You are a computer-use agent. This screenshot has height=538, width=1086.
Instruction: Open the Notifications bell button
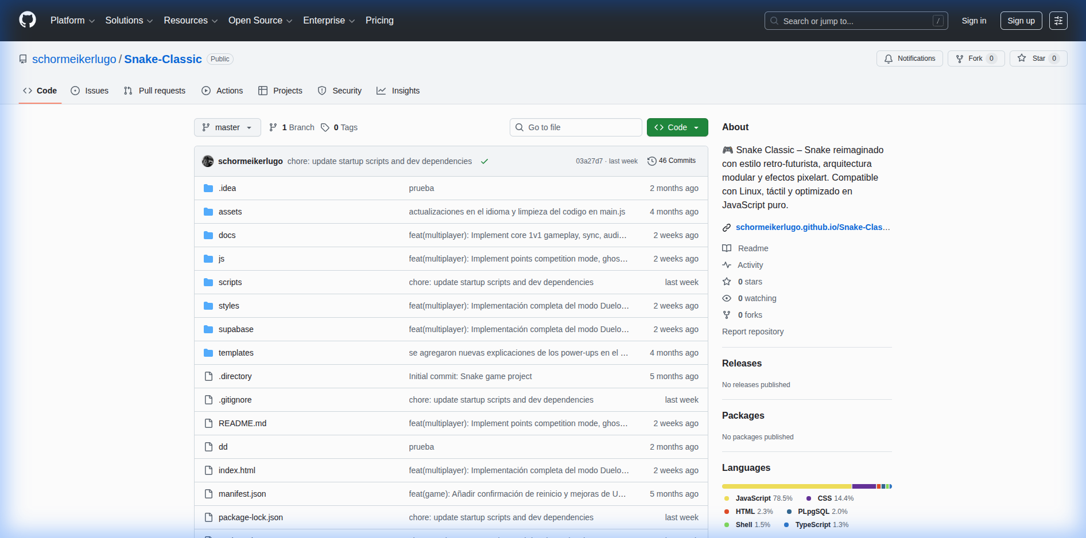909,59
